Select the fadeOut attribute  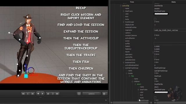click(128, 49)
